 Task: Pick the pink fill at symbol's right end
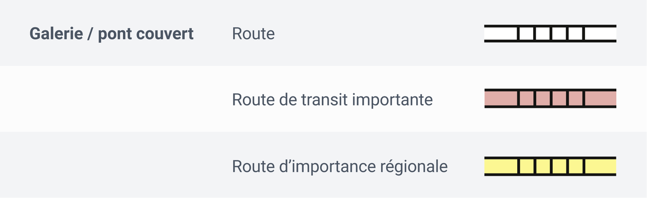600,99
